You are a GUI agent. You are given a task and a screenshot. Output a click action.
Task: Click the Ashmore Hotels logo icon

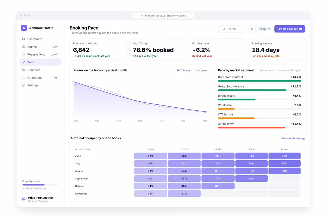coord(24,28)
